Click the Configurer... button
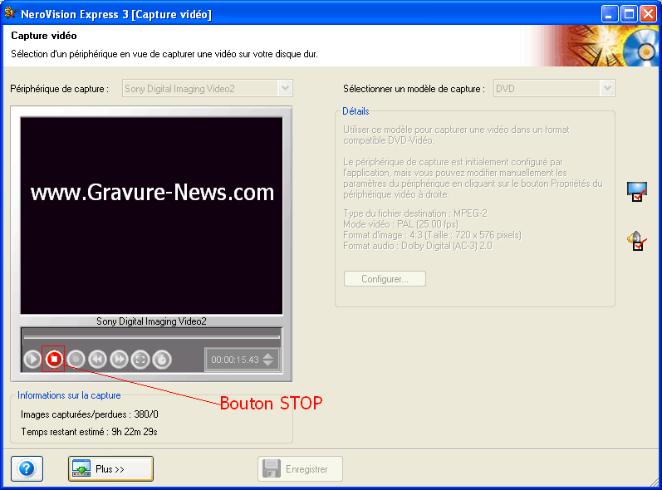Screen dimensions: 662x490 click(385, 279)
